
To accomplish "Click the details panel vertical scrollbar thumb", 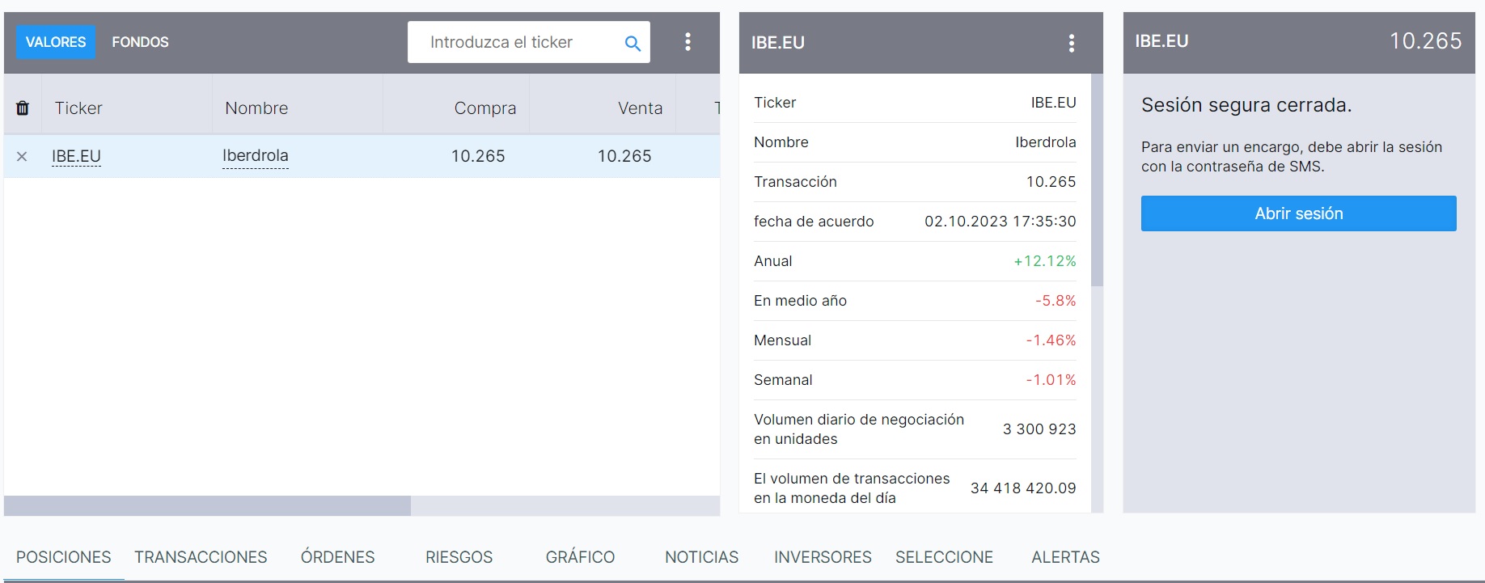I will 1097,180.
